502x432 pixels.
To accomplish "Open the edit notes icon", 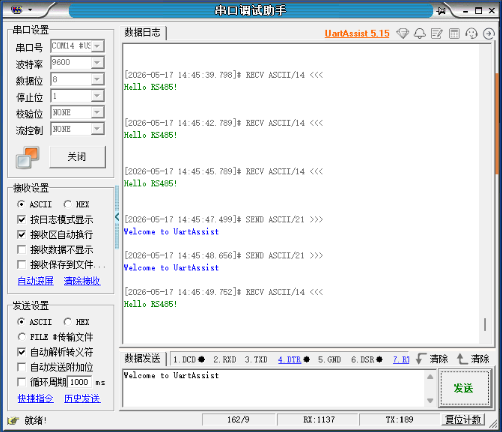I will [437, 33].
